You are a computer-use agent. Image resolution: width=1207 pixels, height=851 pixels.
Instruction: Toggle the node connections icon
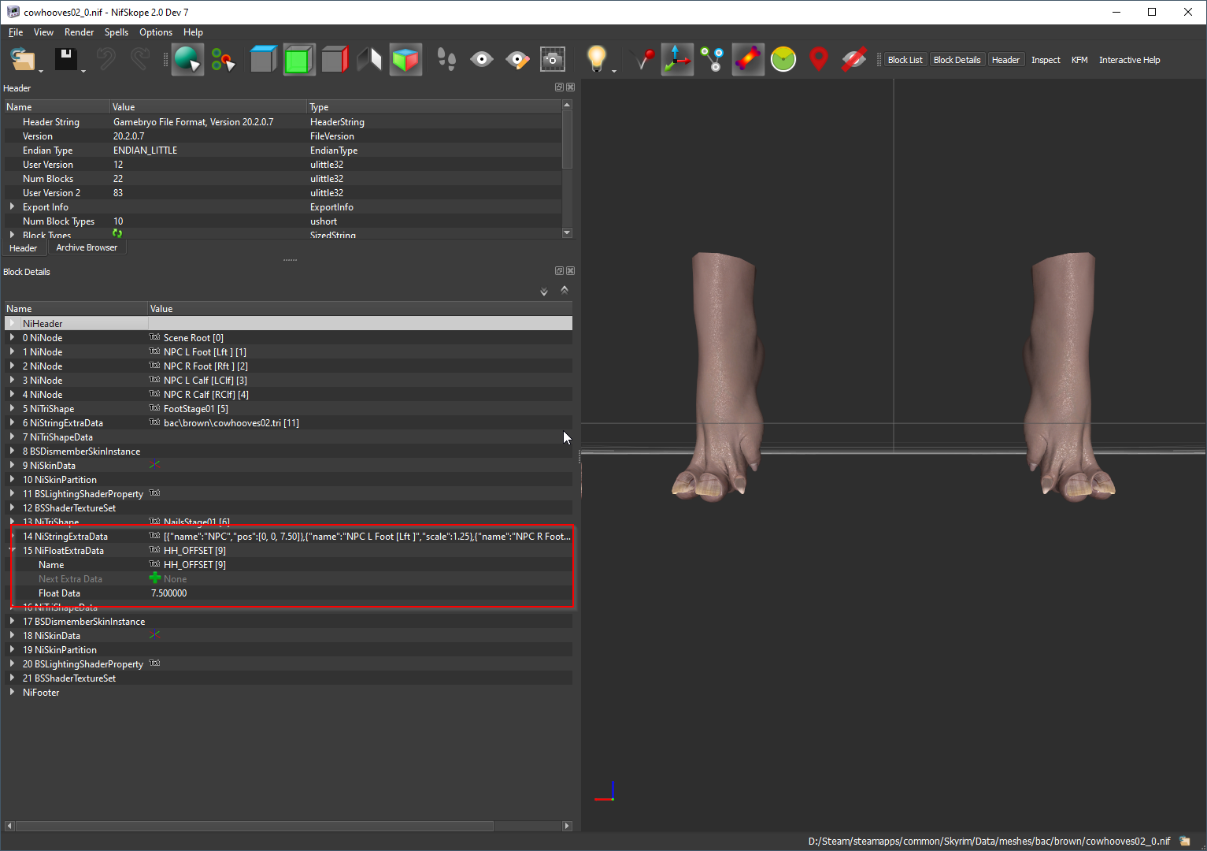(x=713, y=60)
